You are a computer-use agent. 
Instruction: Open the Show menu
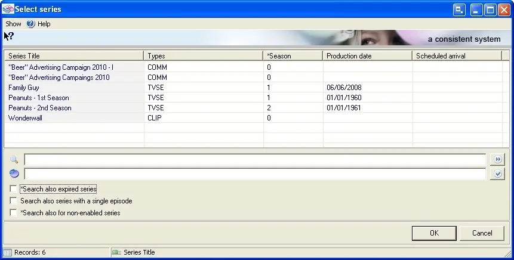click(x=13, y=24)
